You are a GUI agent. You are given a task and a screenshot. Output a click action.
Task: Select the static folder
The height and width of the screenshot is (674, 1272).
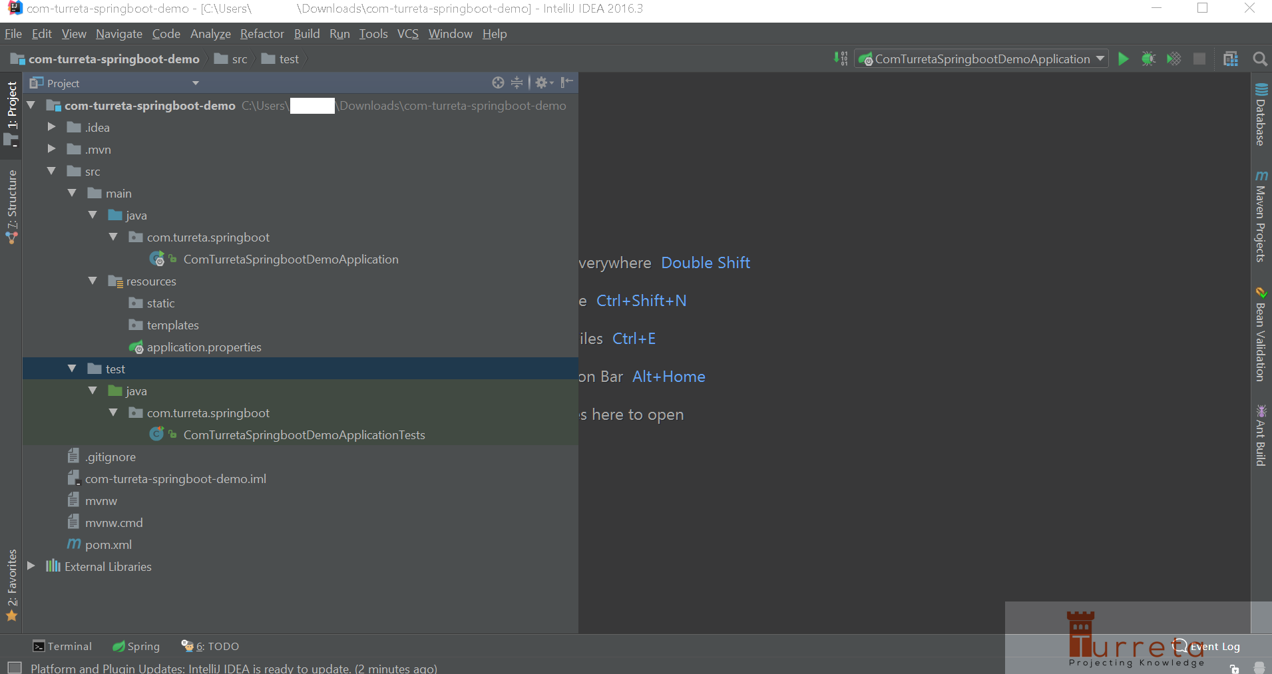click(x=160, y=303)
